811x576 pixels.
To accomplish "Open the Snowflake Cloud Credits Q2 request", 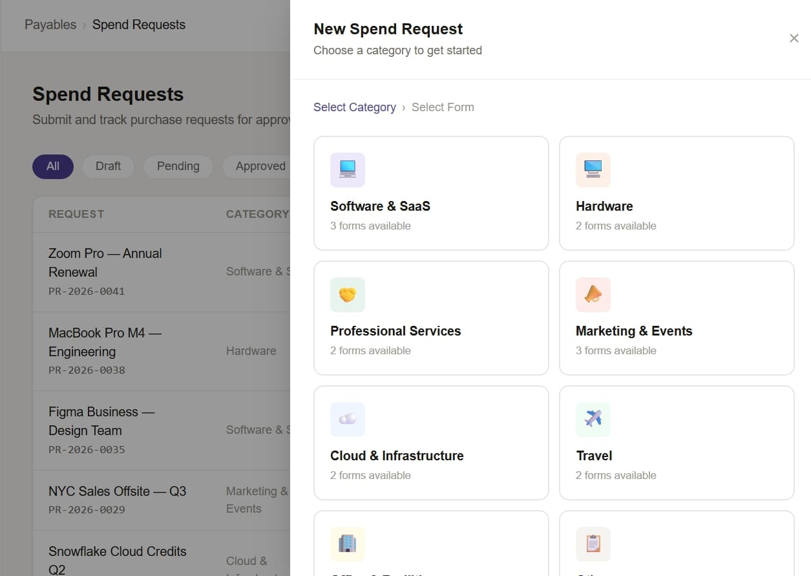I will coord(117,560).
